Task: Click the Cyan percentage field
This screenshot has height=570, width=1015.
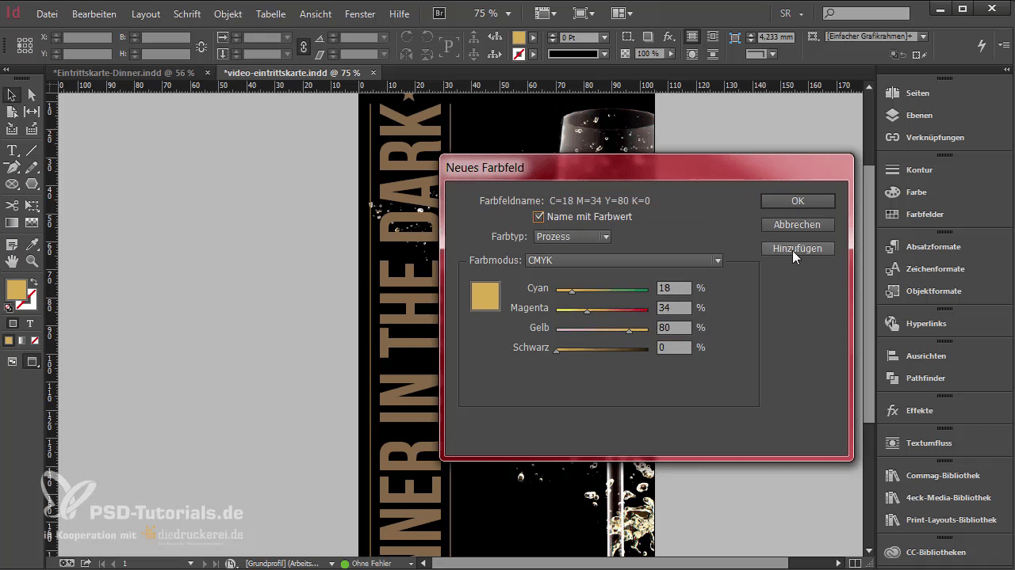Action: (x=674, y=288)
